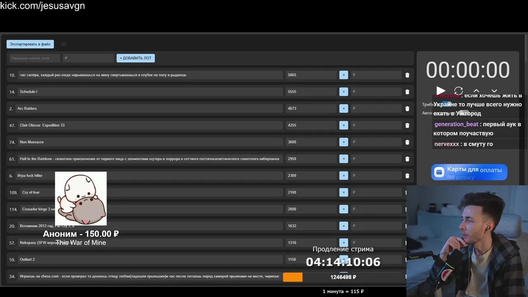Edit the Arc Raiders name field
This screenshot has height=297, width=528.
click(x=149, y=108)
